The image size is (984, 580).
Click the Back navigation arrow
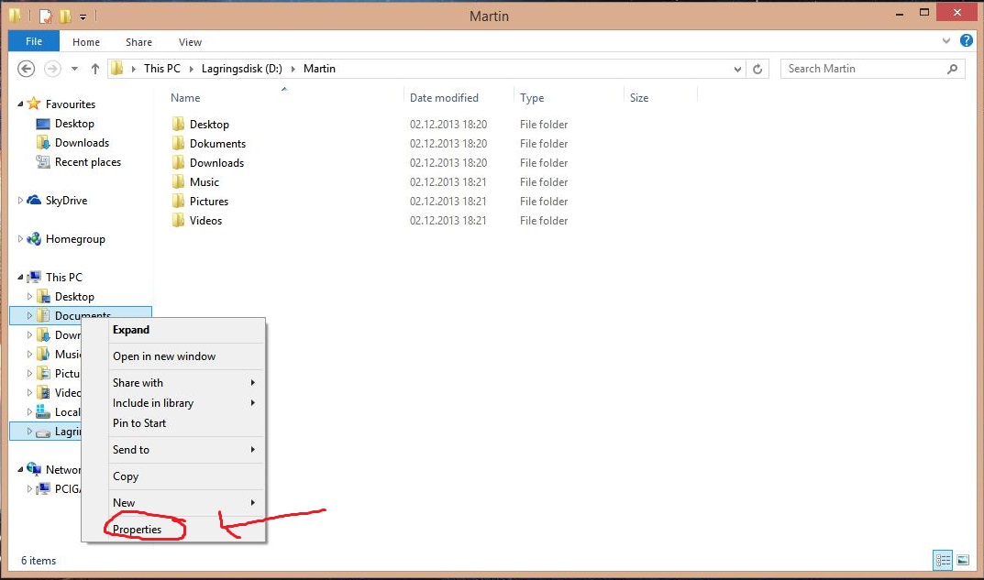coord(26,69)
